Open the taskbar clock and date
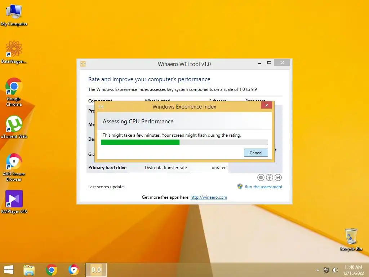The height and width of the screenshot is (277, 369). 353,270
